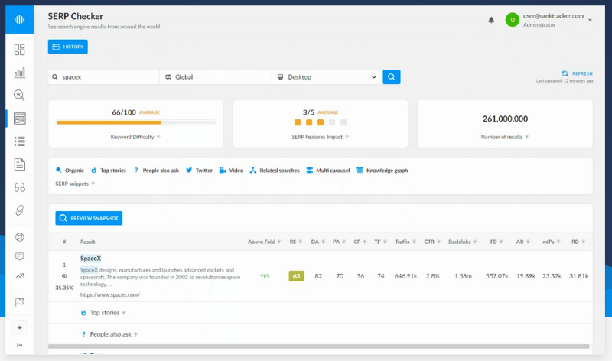Click the first orange SERP impact square
Image resolution: width=612 pixels, height=361 pixels.
[298, 122]
